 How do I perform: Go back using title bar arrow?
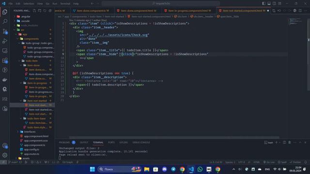(x=93, y=3)
